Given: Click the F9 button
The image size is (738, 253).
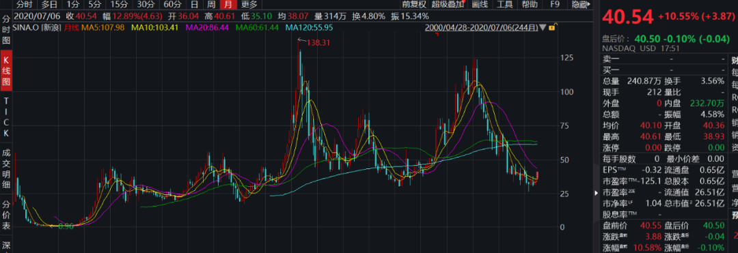Looking at the screenshot, I should click(555, 5).
